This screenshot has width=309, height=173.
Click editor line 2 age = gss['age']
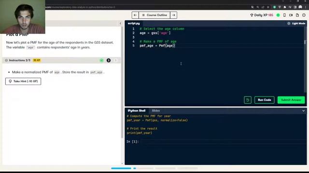coord(155,33)
